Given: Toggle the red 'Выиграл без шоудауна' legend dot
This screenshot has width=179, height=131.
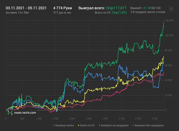Looking at the screenshot, I should [x=133, y=125].
